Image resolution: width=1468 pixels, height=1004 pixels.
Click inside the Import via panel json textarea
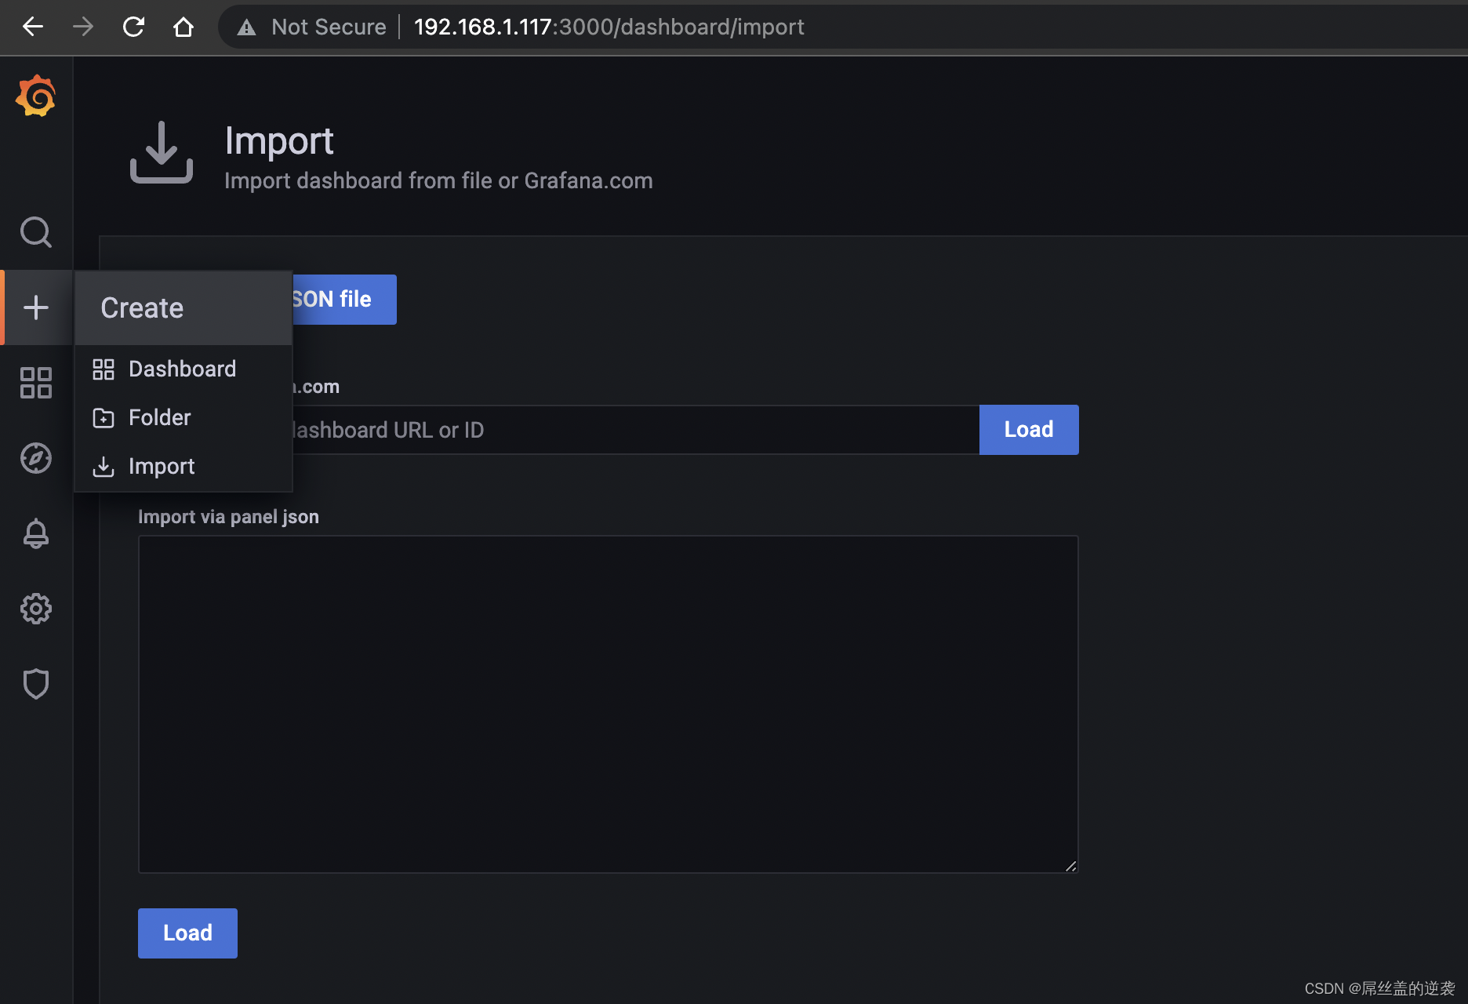click(609, 704)
